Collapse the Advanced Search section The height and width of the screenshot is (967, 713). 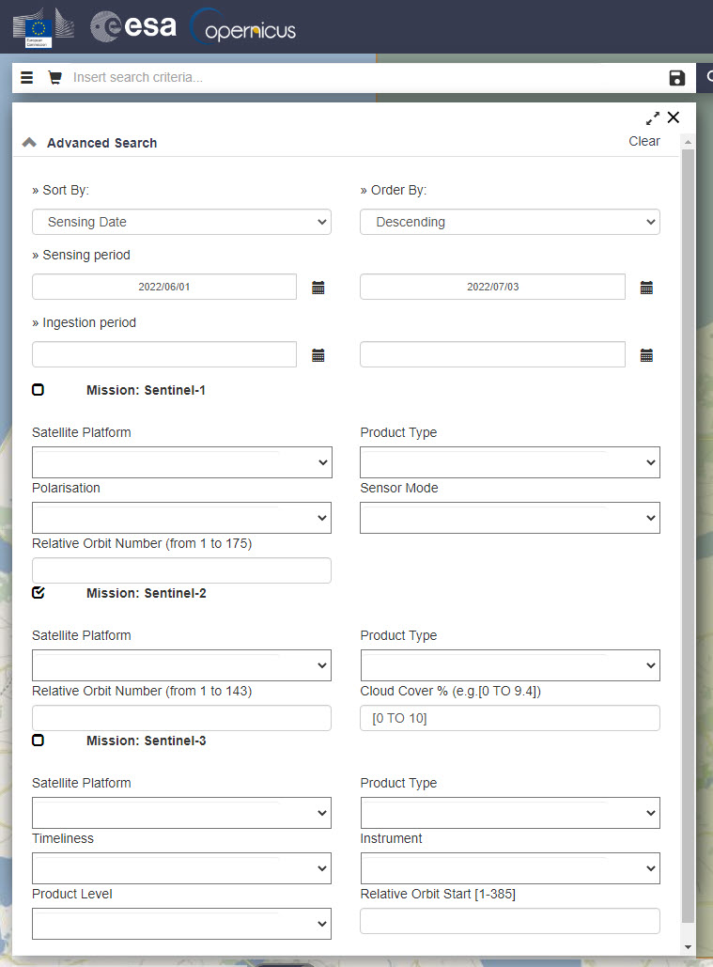coord(29,143)
